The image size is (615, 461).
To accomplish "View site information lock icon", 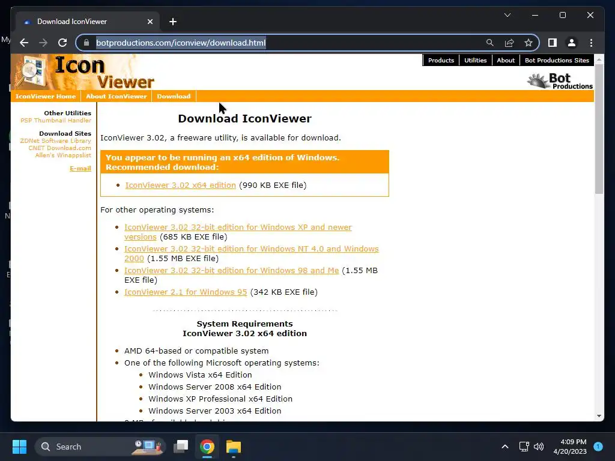I will coord(86,43).
